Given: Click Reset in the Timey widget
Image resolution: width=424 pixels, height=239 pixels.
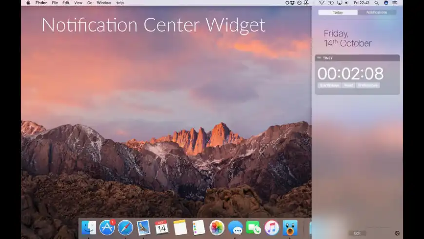Looking at the screenshot, I should click(348, 85).
